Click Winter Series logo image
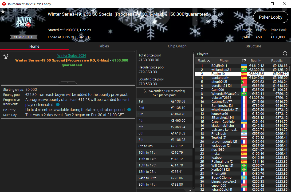This screenshot has height=192, width=291. 23,22
